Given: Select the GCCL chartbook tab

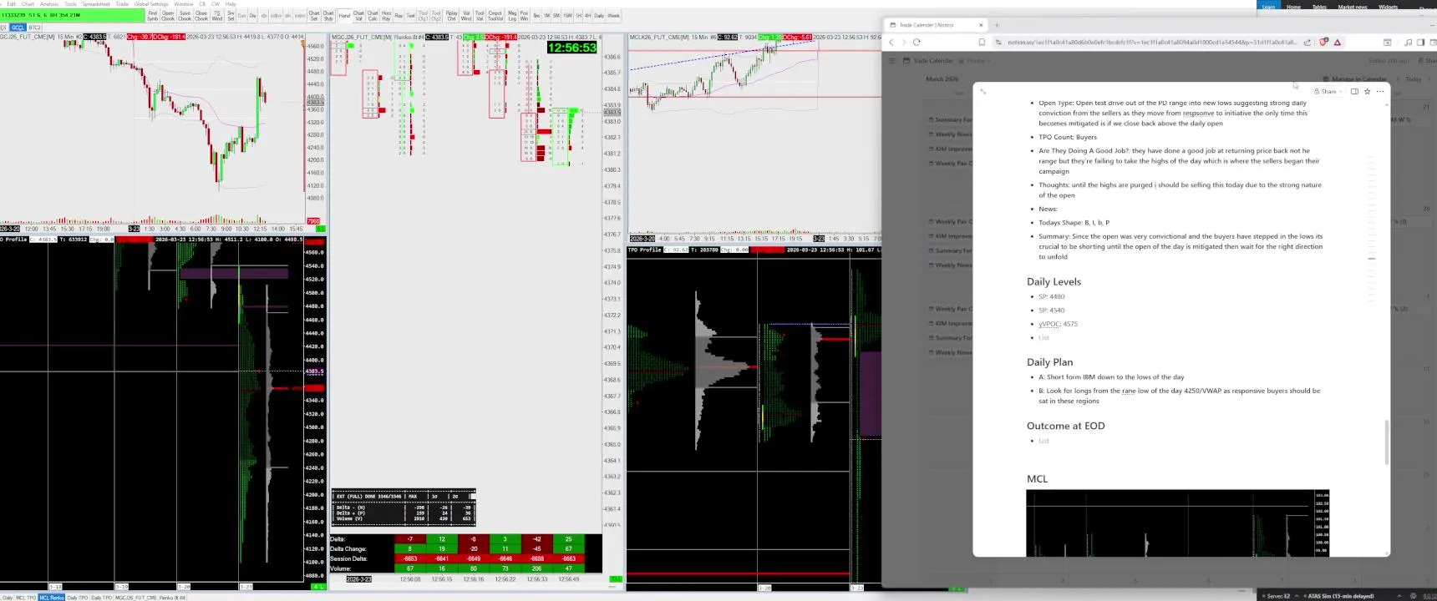Looking at the screenshot, I should point(18,28).
